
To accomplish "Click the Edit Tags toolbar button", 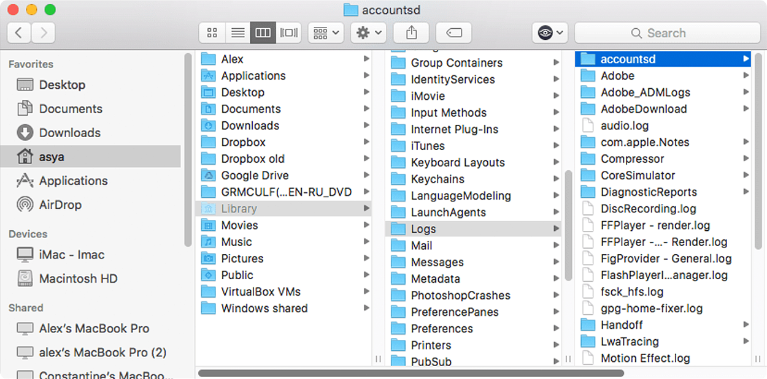I will click(x=453, y=32).
